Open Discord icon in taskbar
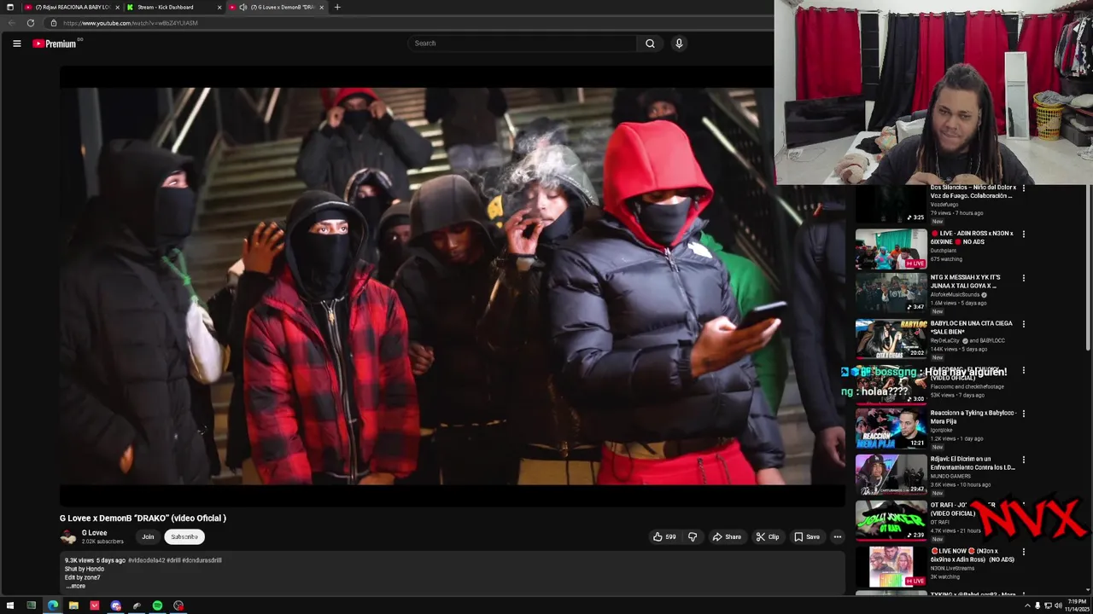 tap(115, 605)
